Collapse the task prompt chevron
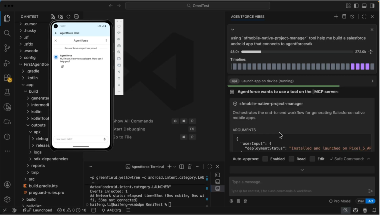Screen dimensions: 380x215 point(232,30)
